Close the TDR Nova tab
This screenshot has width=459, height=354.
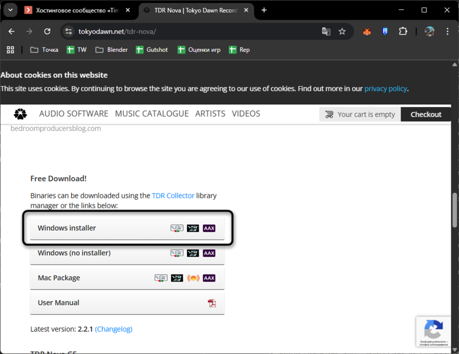(246, 10)
